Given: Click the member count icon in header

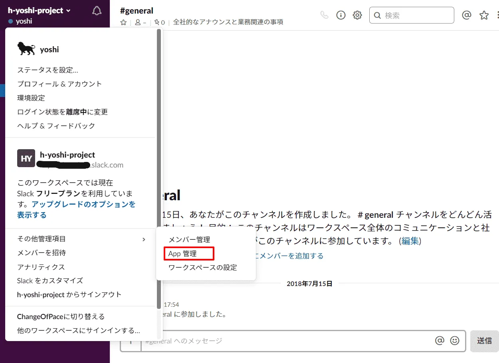Looking at the screenshot, I should (x=139, y=22).
